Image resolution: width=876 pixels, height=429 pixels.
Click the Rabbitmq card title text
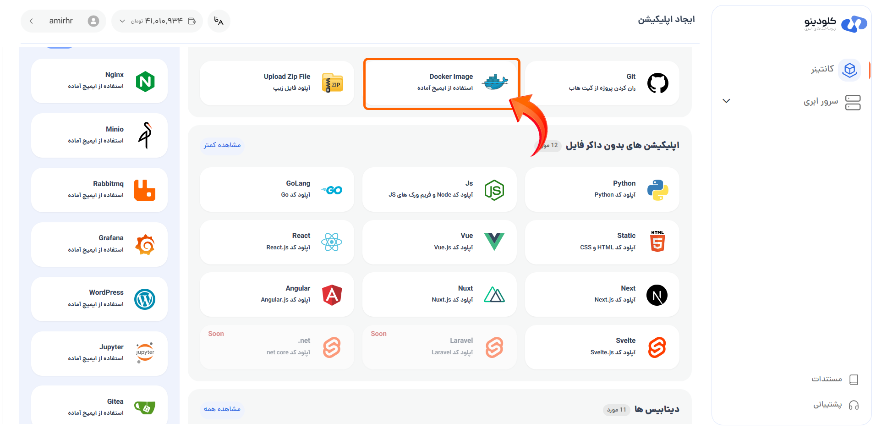[x=108, y=184]
